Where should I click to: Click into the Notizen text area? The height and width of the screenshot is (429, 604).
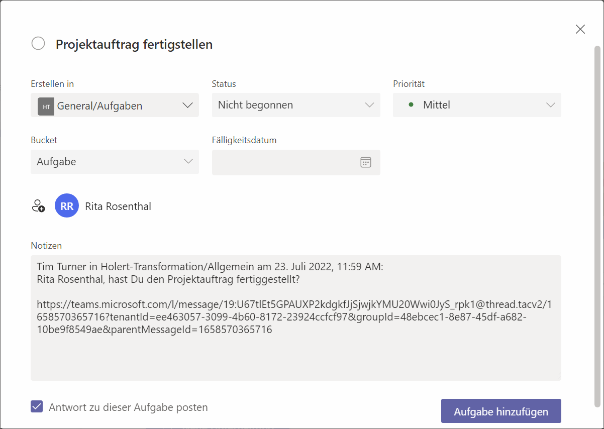[x=296, y=317]
